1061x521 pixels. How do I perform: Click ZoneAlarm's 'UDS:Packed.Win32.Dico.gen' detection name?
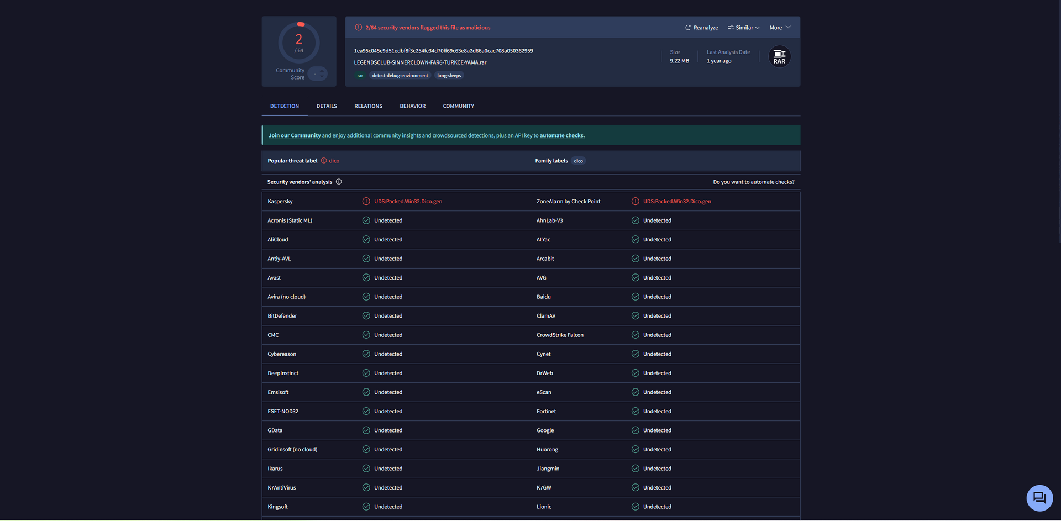click(677, 202)
